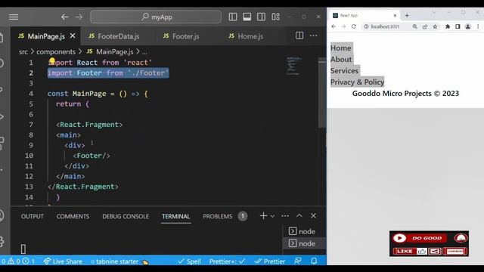Open a new browser tab
Image resolution: width=484 pixels, height=272 pixels.
407,15
